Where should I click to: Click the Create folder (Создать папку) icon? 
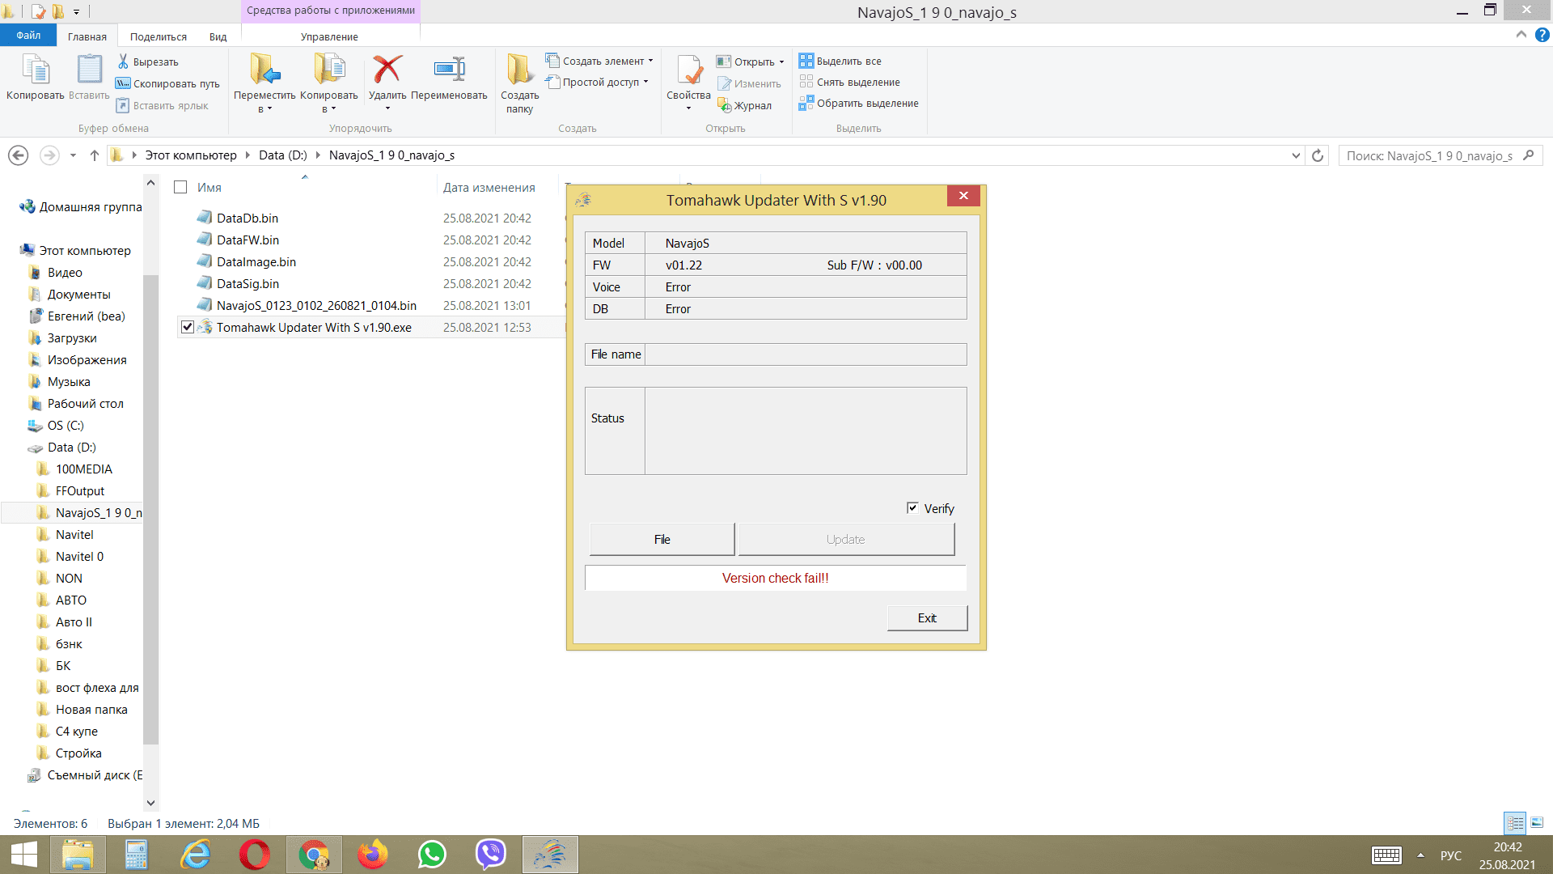[519, 70]
